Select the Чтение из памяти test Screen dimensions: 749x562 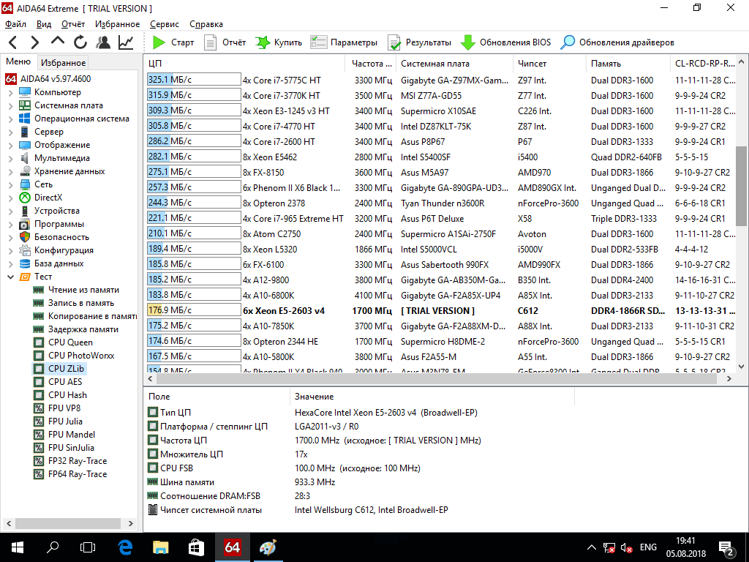point(76,290)
